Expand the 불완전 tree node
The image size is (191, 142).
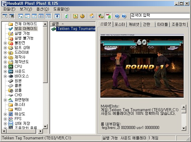pyautogui.click(x=5, y=43)
